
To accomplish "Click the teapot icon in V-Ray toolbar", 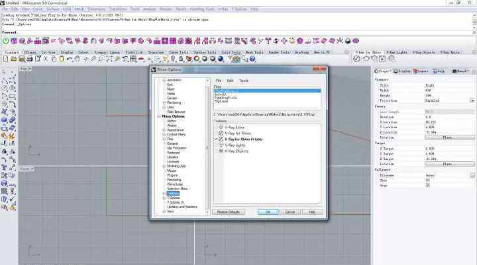I will tap(366, 59).
